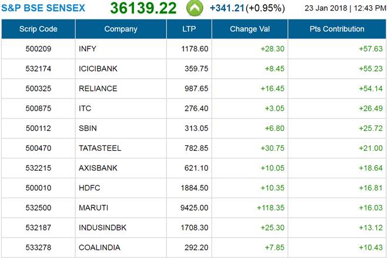The image size is (388, 258).
Task: Select the MARUTI company entry
Action: (93, 208)
